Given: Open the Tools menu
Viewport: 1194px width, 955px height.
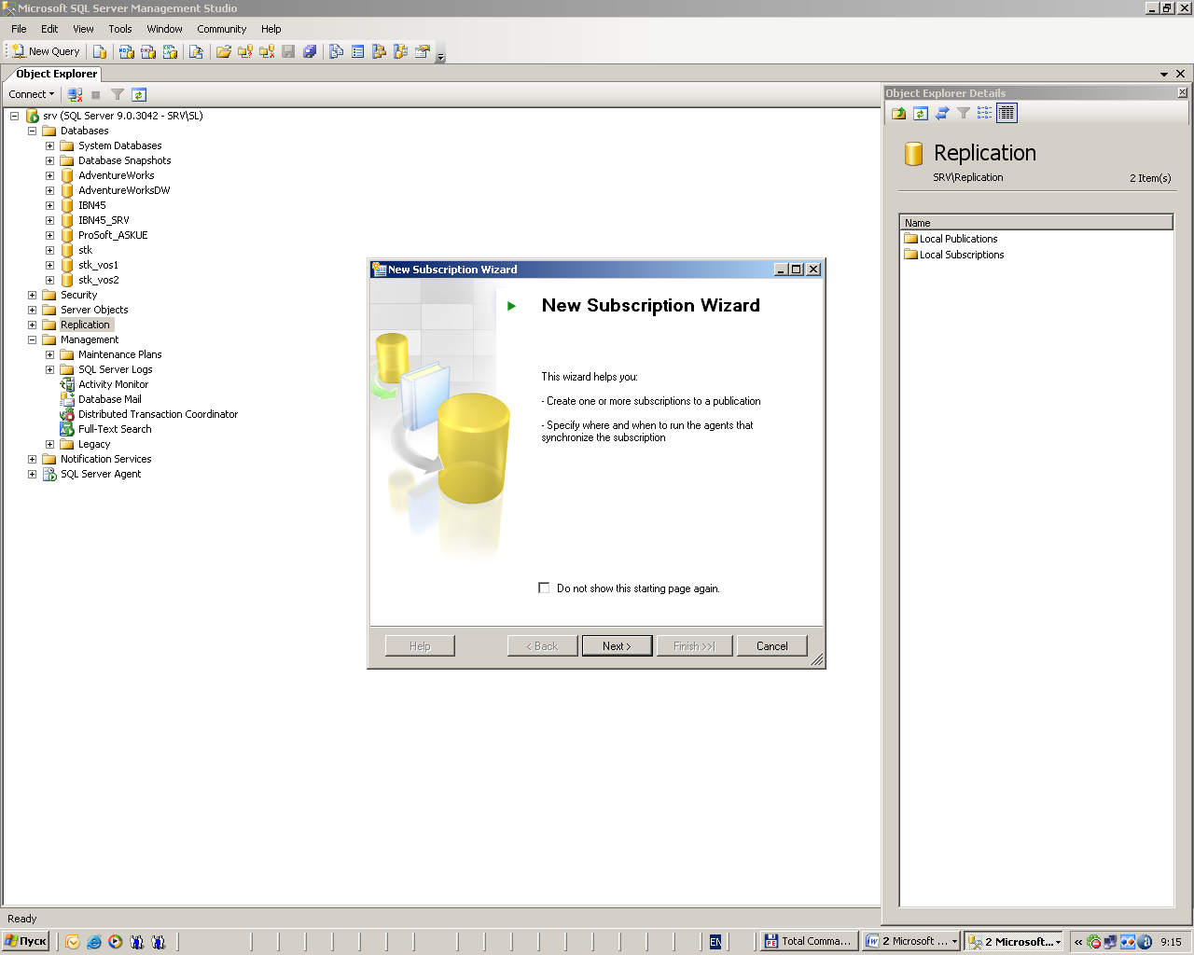Looking at the screenshot, I should (120, 29).
